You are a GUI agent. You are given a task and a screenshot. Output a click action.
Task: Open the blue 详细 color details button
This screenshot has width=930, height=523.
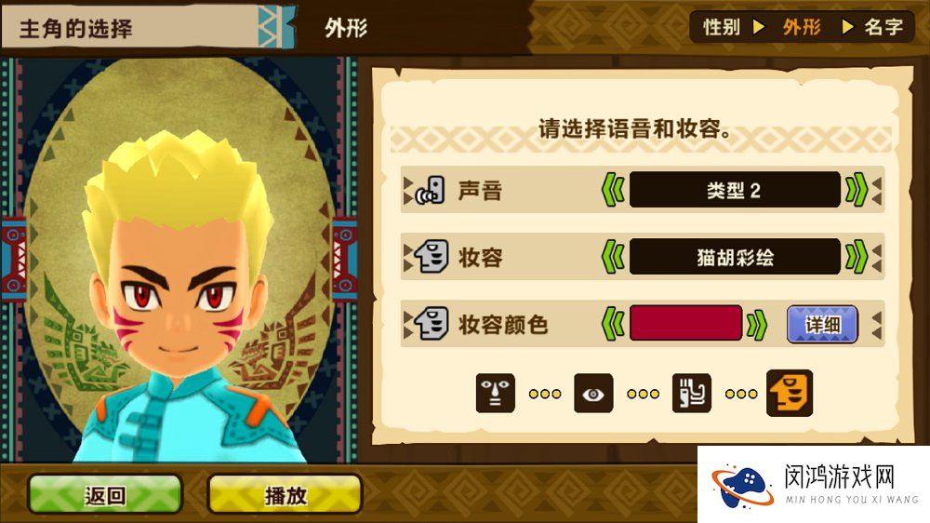coord(822,324)
